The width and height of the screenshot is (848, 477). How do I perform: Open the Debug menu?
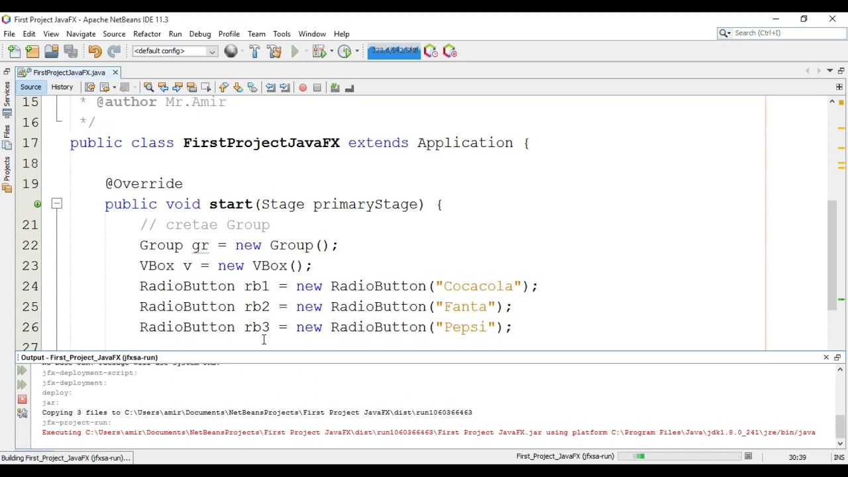pyautogui.click(x=200, y=34)
